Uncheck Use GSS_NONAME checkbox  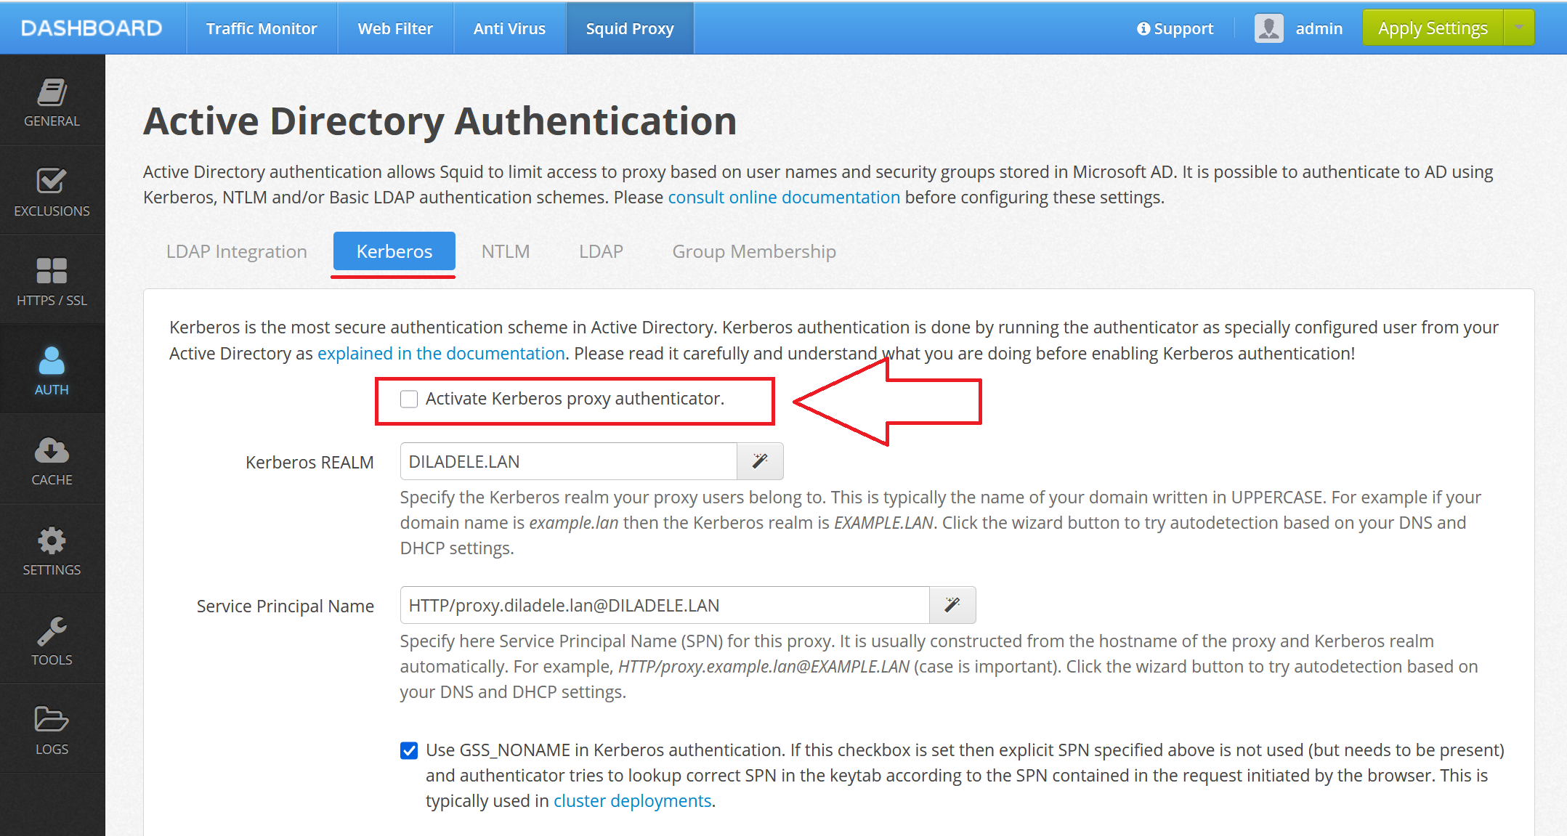click(x=409, y=750)
